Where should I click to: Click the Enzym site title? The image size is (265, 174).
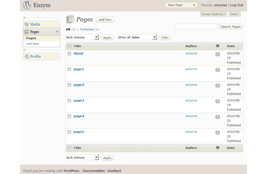pyautogui.click(x=42, y=5)
